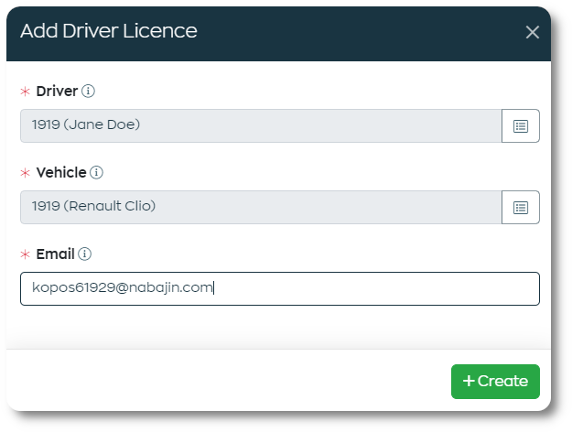Close the Add Driver Licence dialog

pos(532,32)
